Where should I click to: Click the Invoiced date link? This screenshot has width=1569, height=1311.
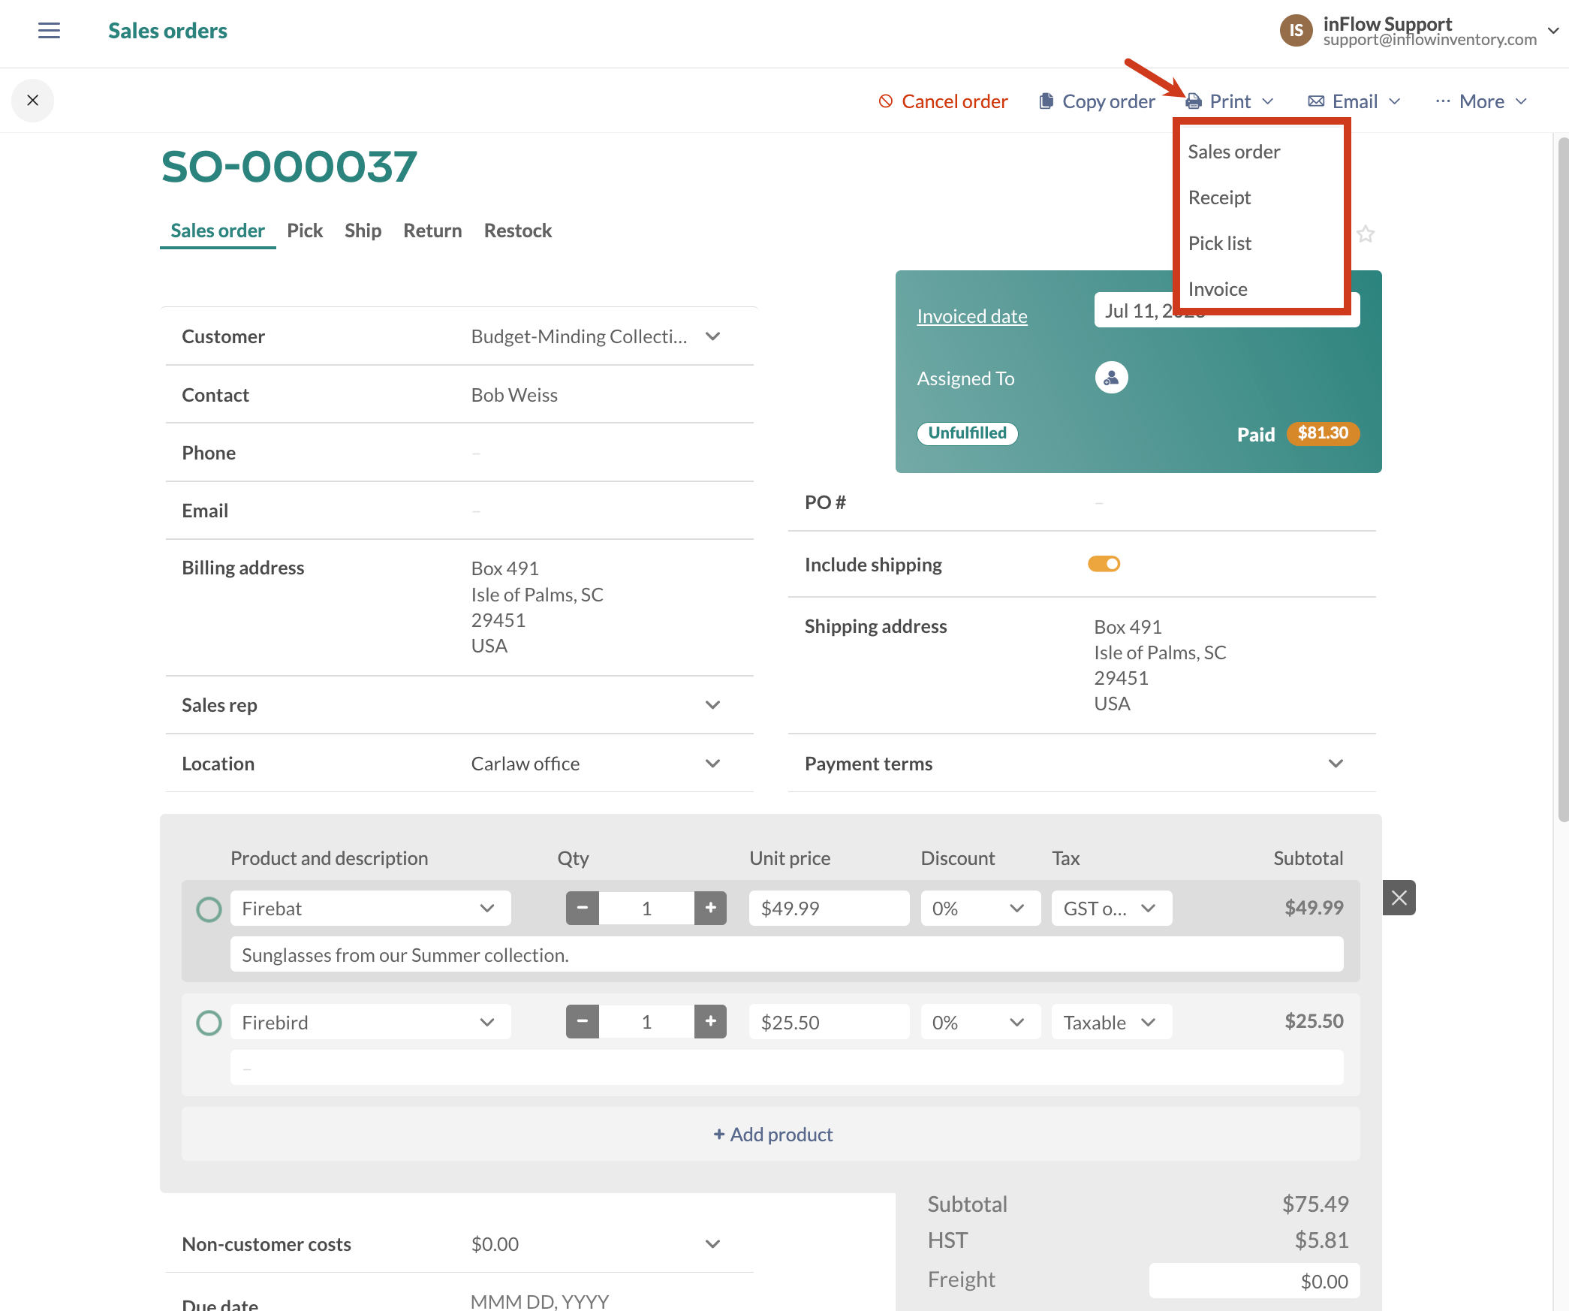(x=972, y=316)
